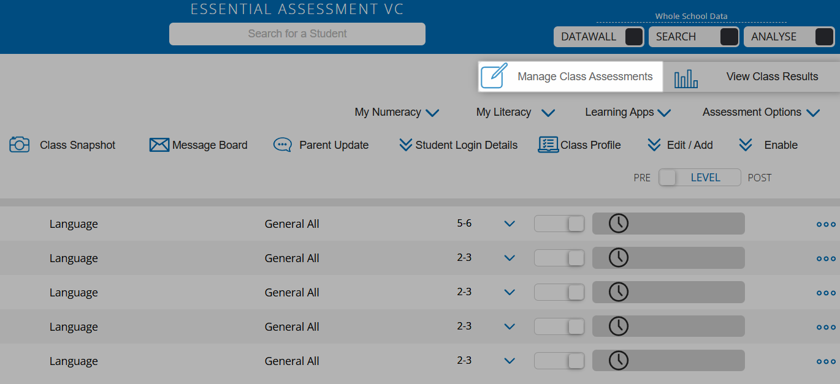
Task: Focus the Search for a Student field
Action: 297,34
